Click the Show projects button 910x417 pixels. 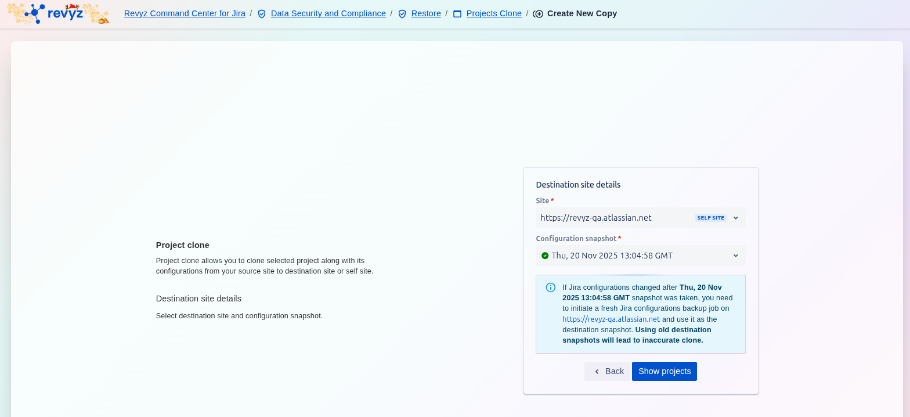pyautogui.click(x=664, y=371)
